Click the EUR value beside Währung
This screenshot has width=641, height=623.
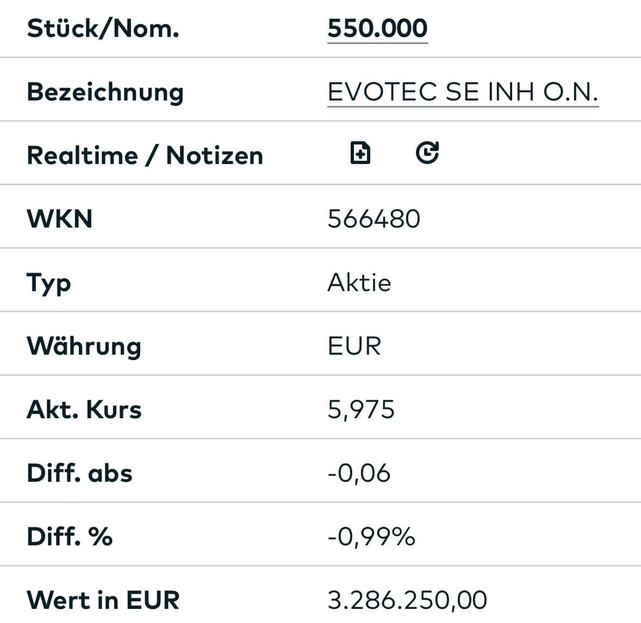[354, 347]
